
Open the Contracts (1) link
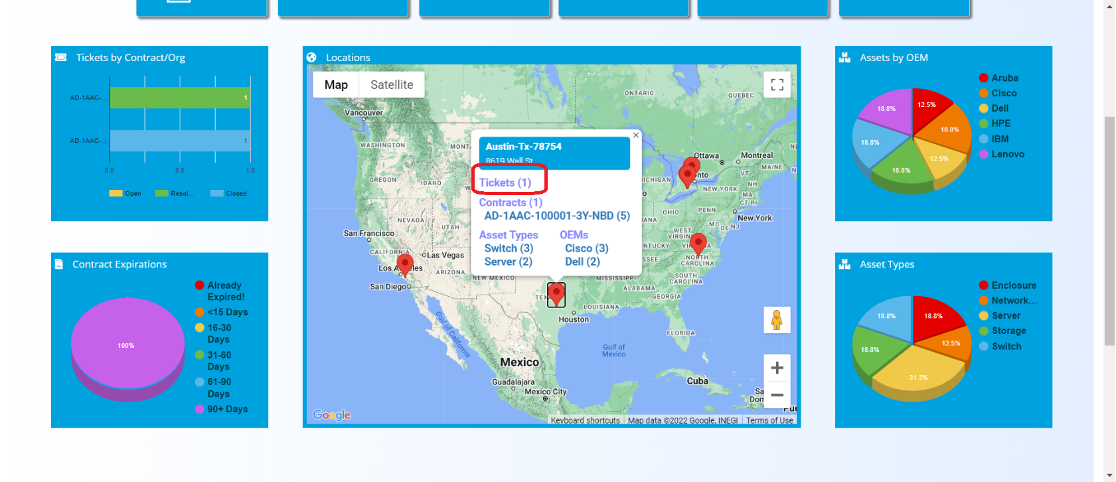coord(511,202)
